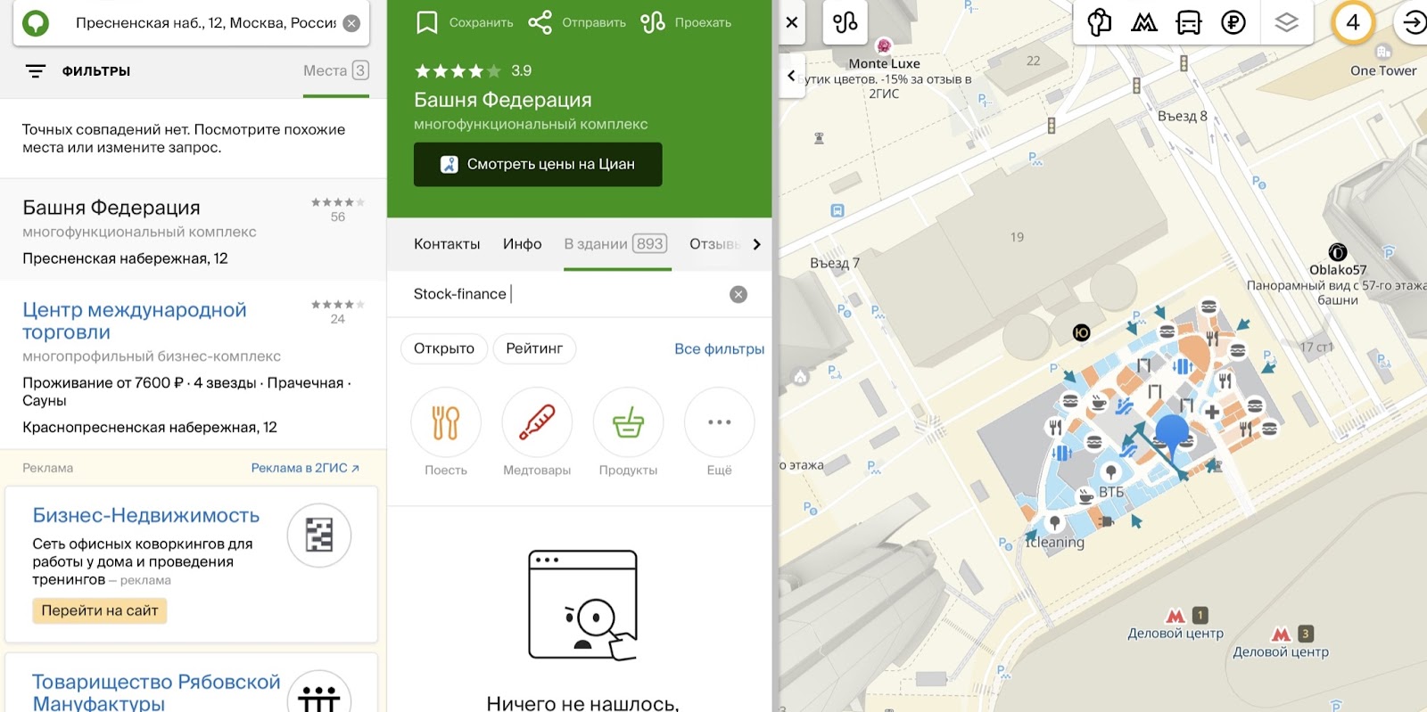The width and height of the screenshot is (1427, 712).
Task: Click the 2GIS green logo icon
Action: 36,23
